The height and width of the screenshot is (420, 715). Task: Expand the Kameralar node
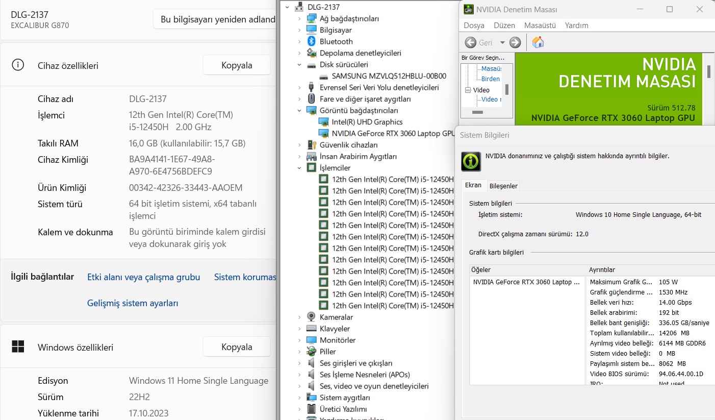300,317
